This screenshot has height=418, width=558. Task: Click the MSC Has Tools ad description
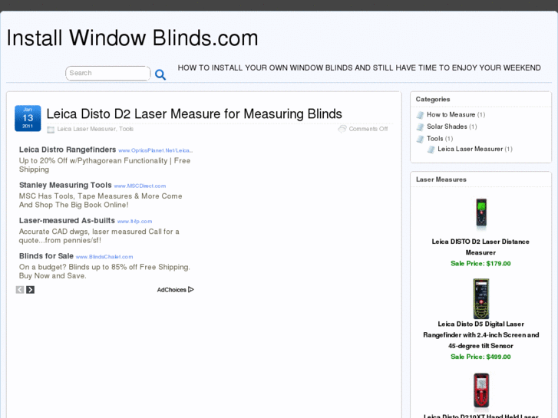(101, 201)
